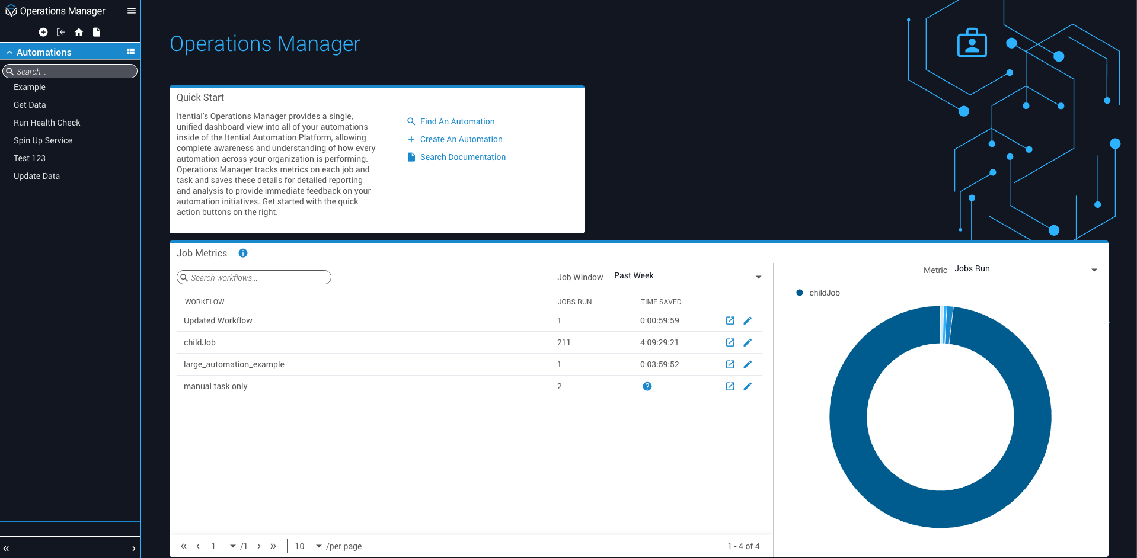Select the Example automation
Viewport: 1137px width, 558px height.
pos(30,87)
